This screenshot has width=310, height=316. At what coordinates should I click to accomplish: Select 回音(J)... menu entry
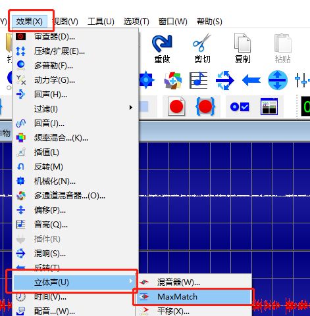click(x=76, y=124)
